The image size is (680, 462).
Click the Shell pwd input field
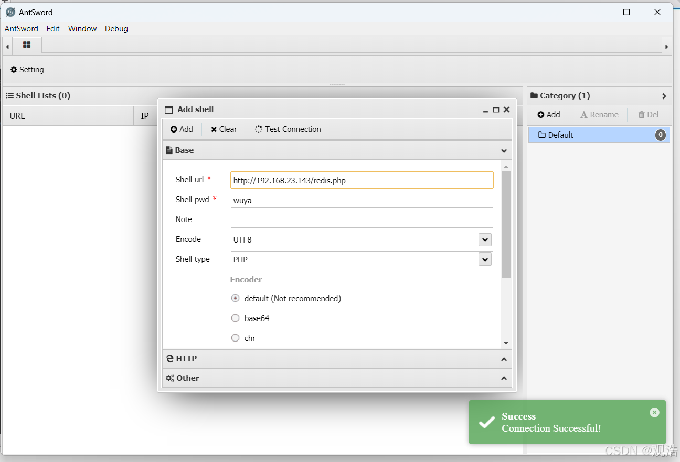point(362,200)
